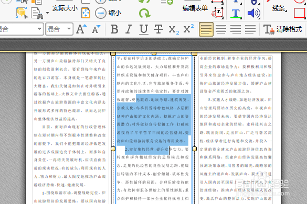Increase the font size
This screenshot has height=204, width=307.
tap(81, 29)
